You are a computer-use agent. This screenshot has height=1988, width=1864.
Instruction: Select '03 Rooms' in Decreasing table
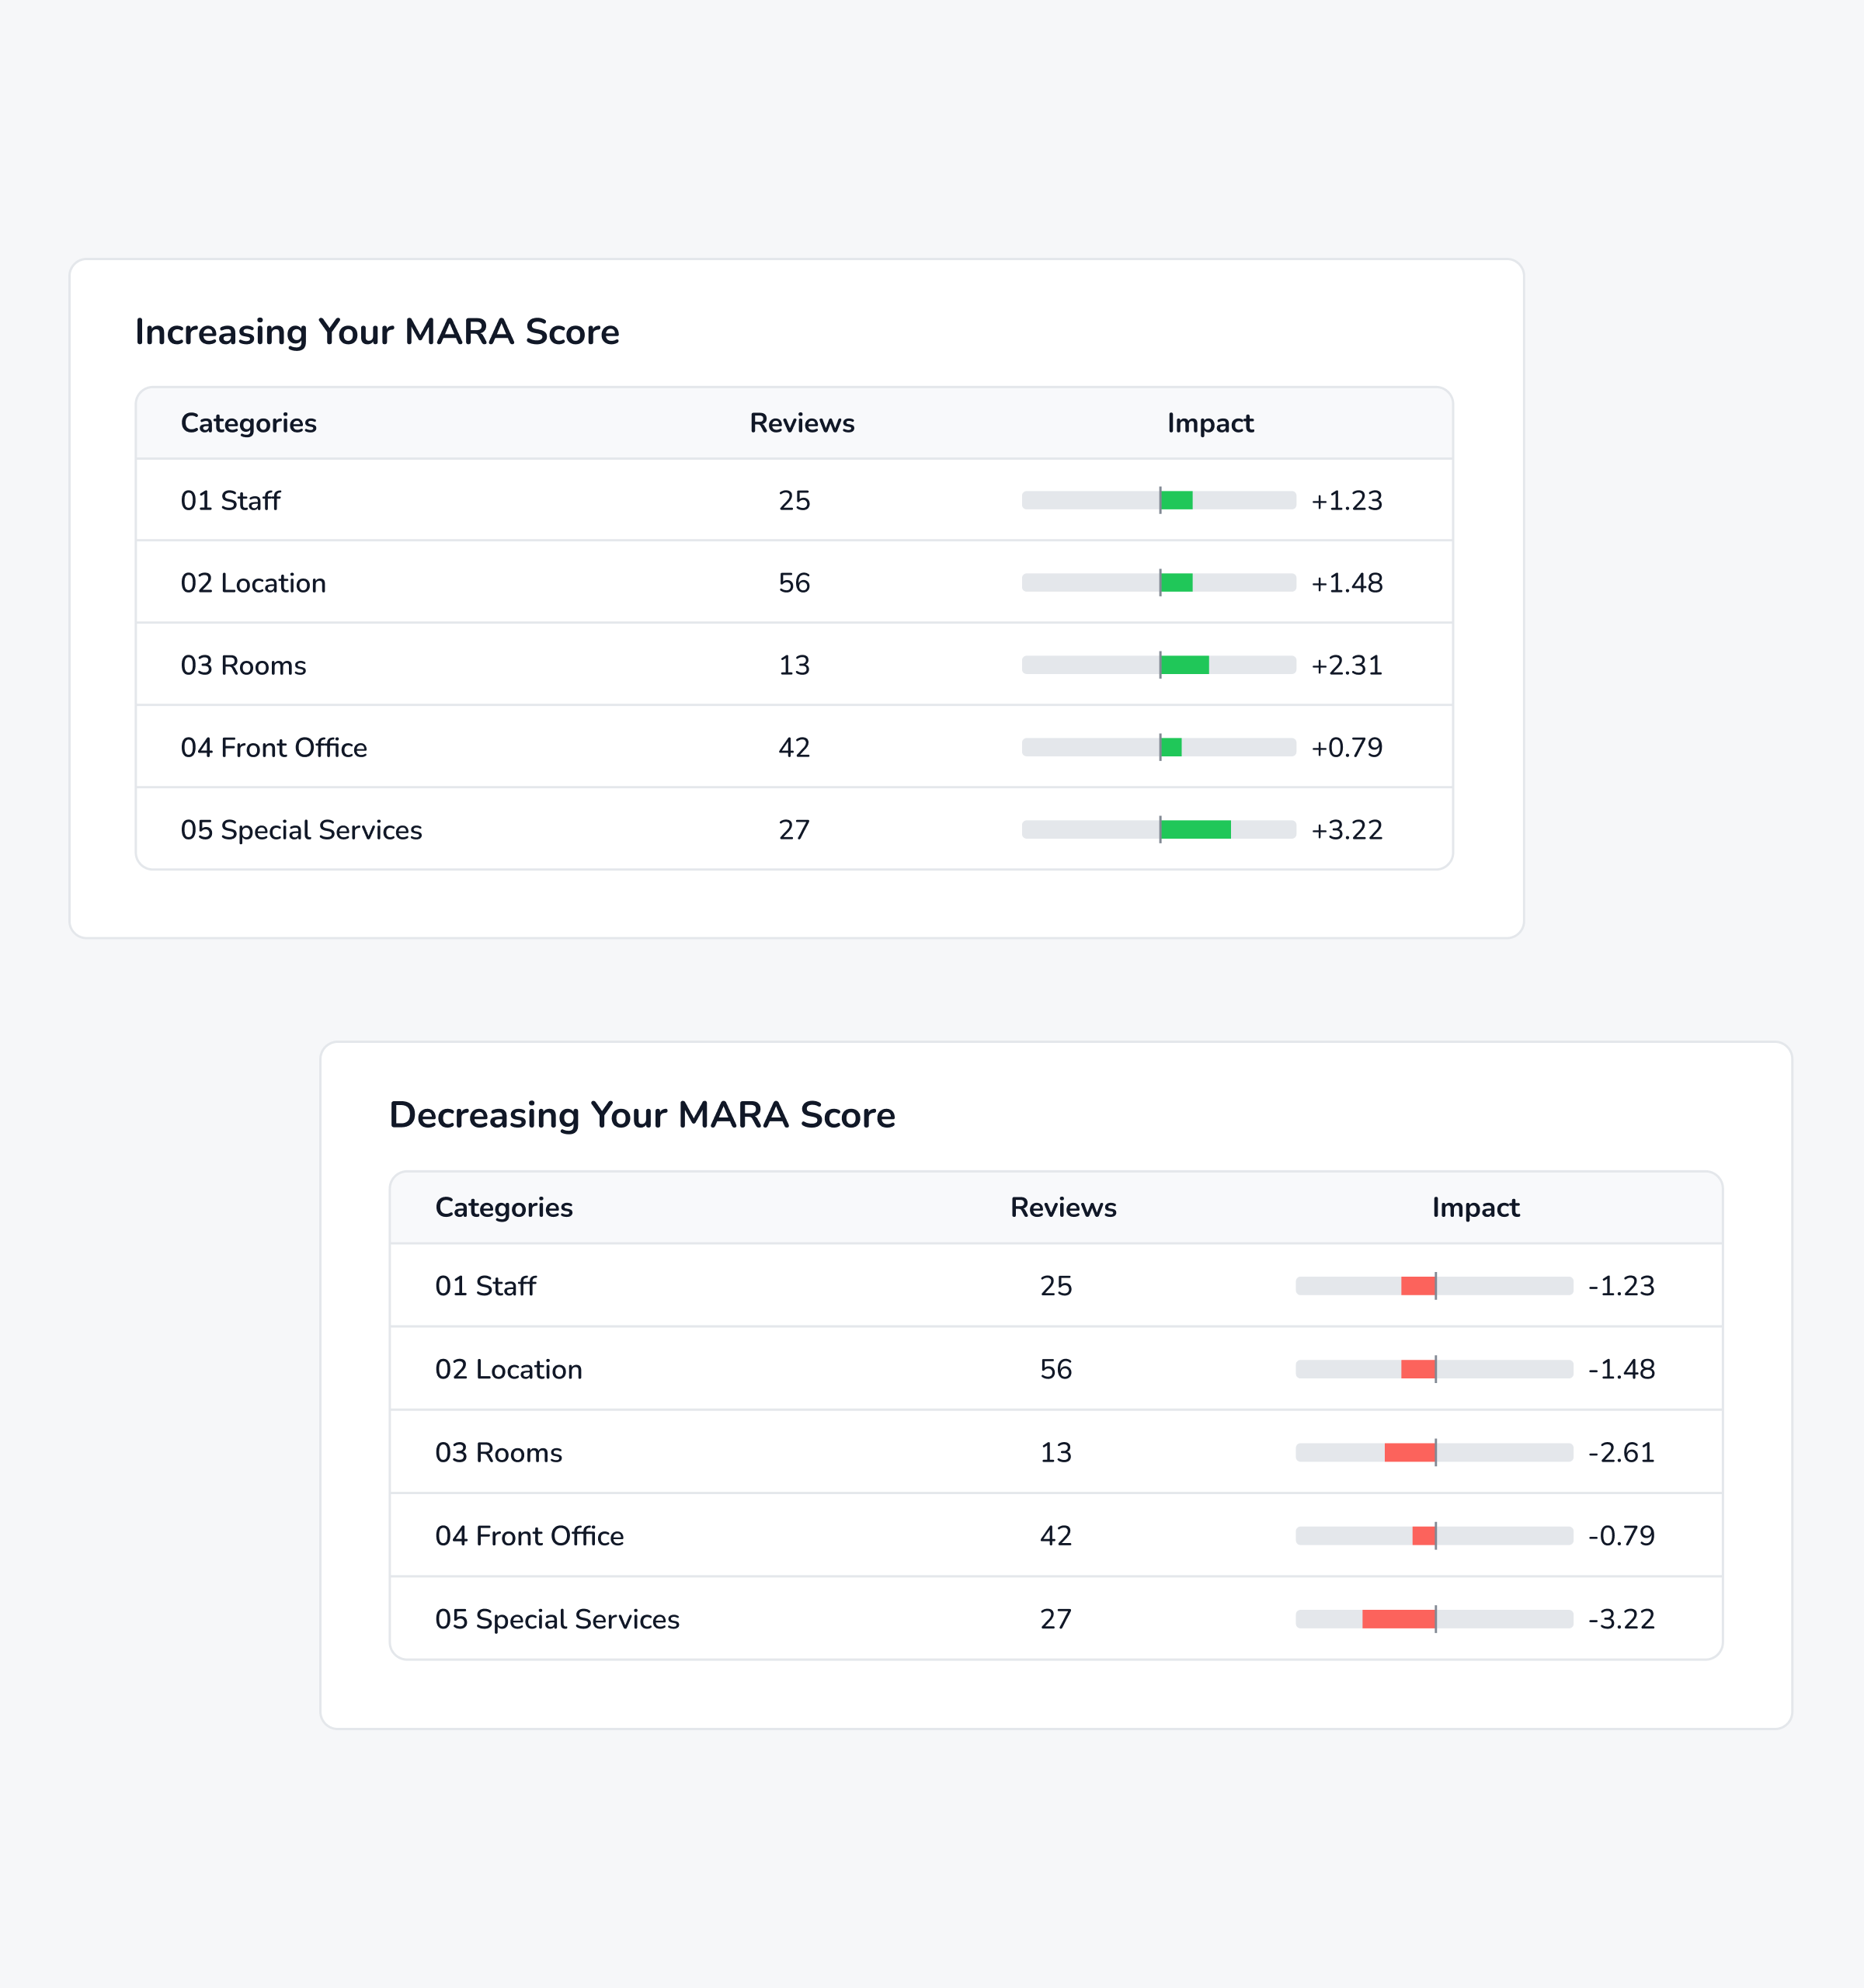[498, 1452]
